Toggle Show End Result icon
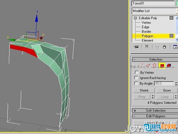 (147, 47)
